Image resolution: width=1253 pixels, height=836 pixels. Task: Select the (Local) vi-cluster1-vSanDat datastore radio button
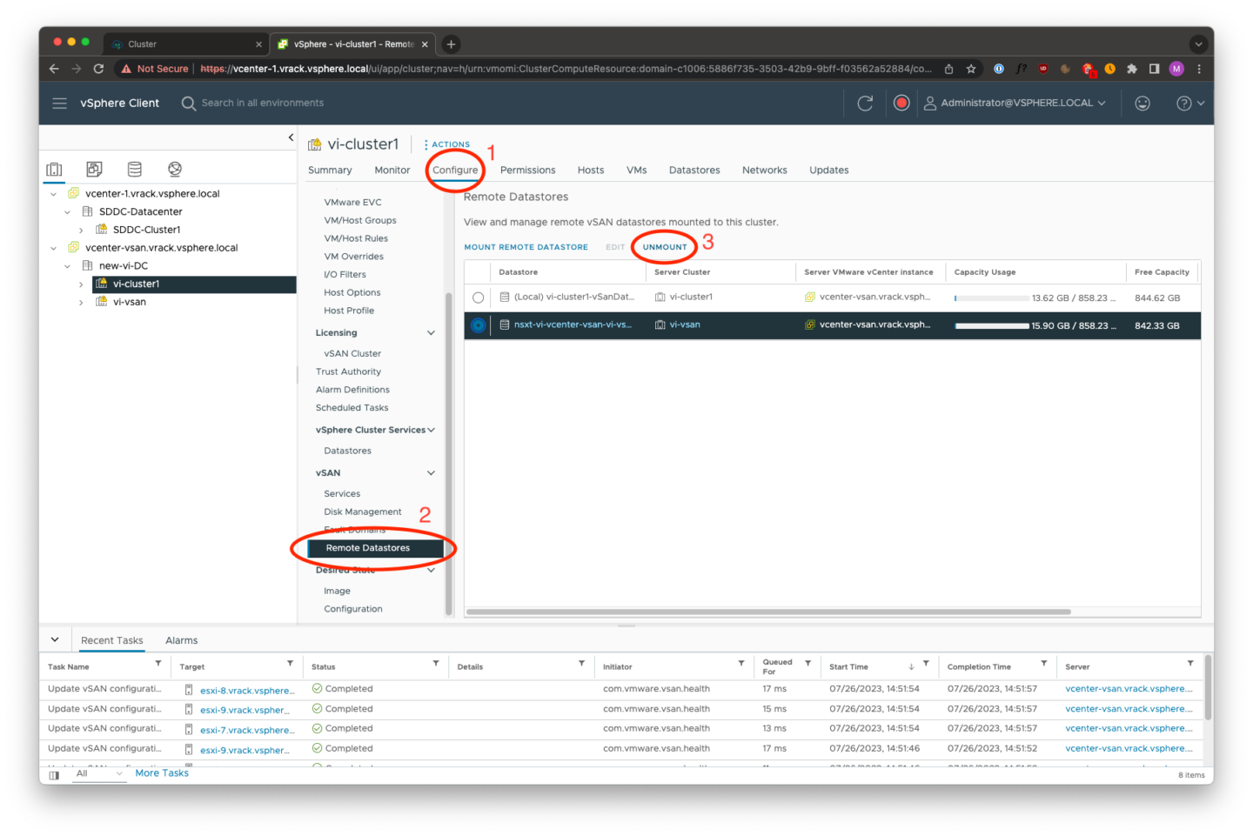coord(478,297)
